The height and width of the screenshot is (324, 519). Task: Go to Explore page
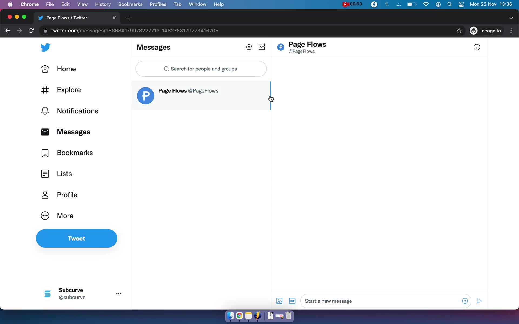pyautogui.click(x=69, y=90)
